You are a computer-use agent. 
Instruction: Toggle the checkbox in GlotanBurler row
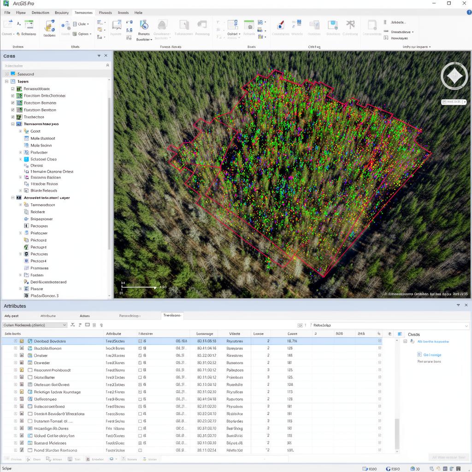(140, 377)
